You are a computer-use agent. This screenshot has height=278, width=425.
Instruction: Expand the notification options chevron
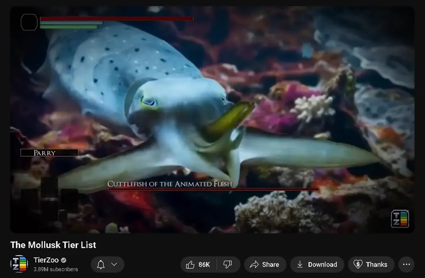(114, 265)
